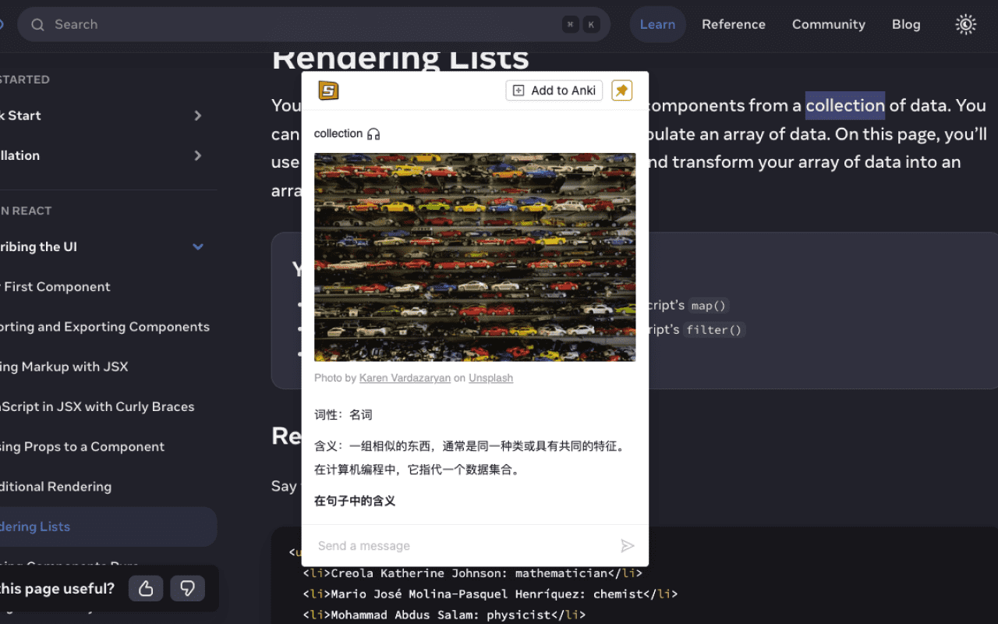Click the pin icon in popup header
Image resolution: width=998 pixels, height=624 pixels.
621,90
